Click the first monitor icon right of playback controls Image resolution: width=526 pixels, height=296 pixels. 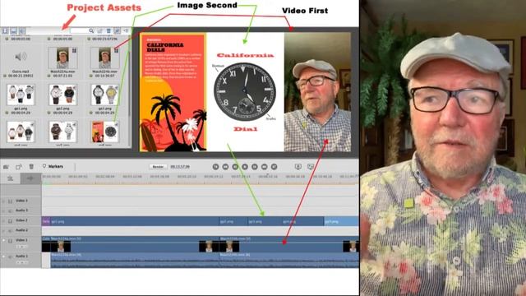298,167
